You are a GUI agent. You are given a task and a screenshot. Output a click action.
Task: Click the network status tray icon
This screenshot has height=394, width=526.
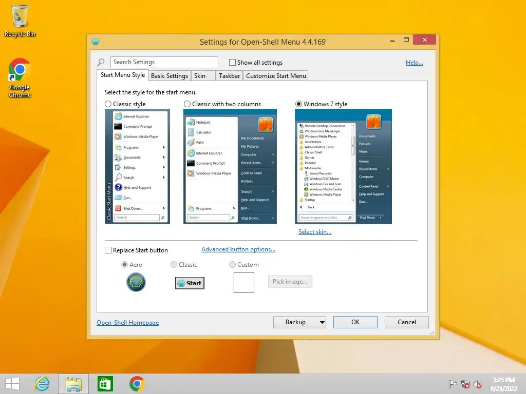[x=465, y=384]
